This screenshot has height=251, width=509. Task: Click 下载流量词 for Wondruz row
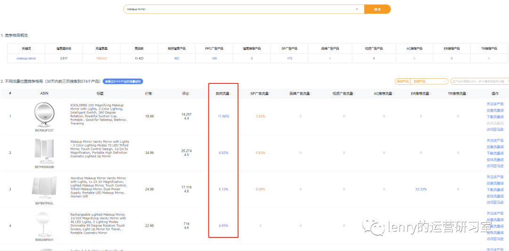pos(495,189)
